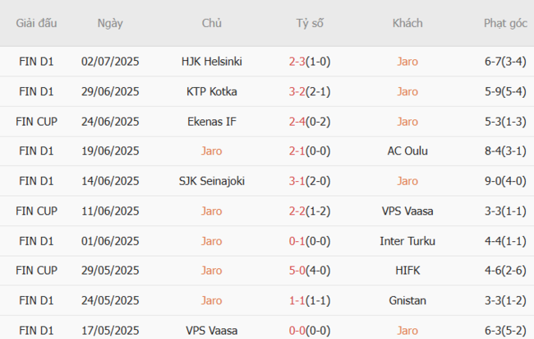The image size is (534, 339).
Task: Click the 24/06/2025 date cell
Action: click(x=110, y=121)
